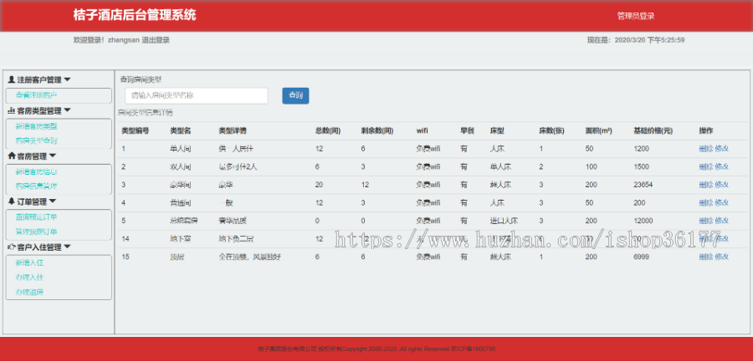Click the zhangsan username in the welcome bar

123,40
